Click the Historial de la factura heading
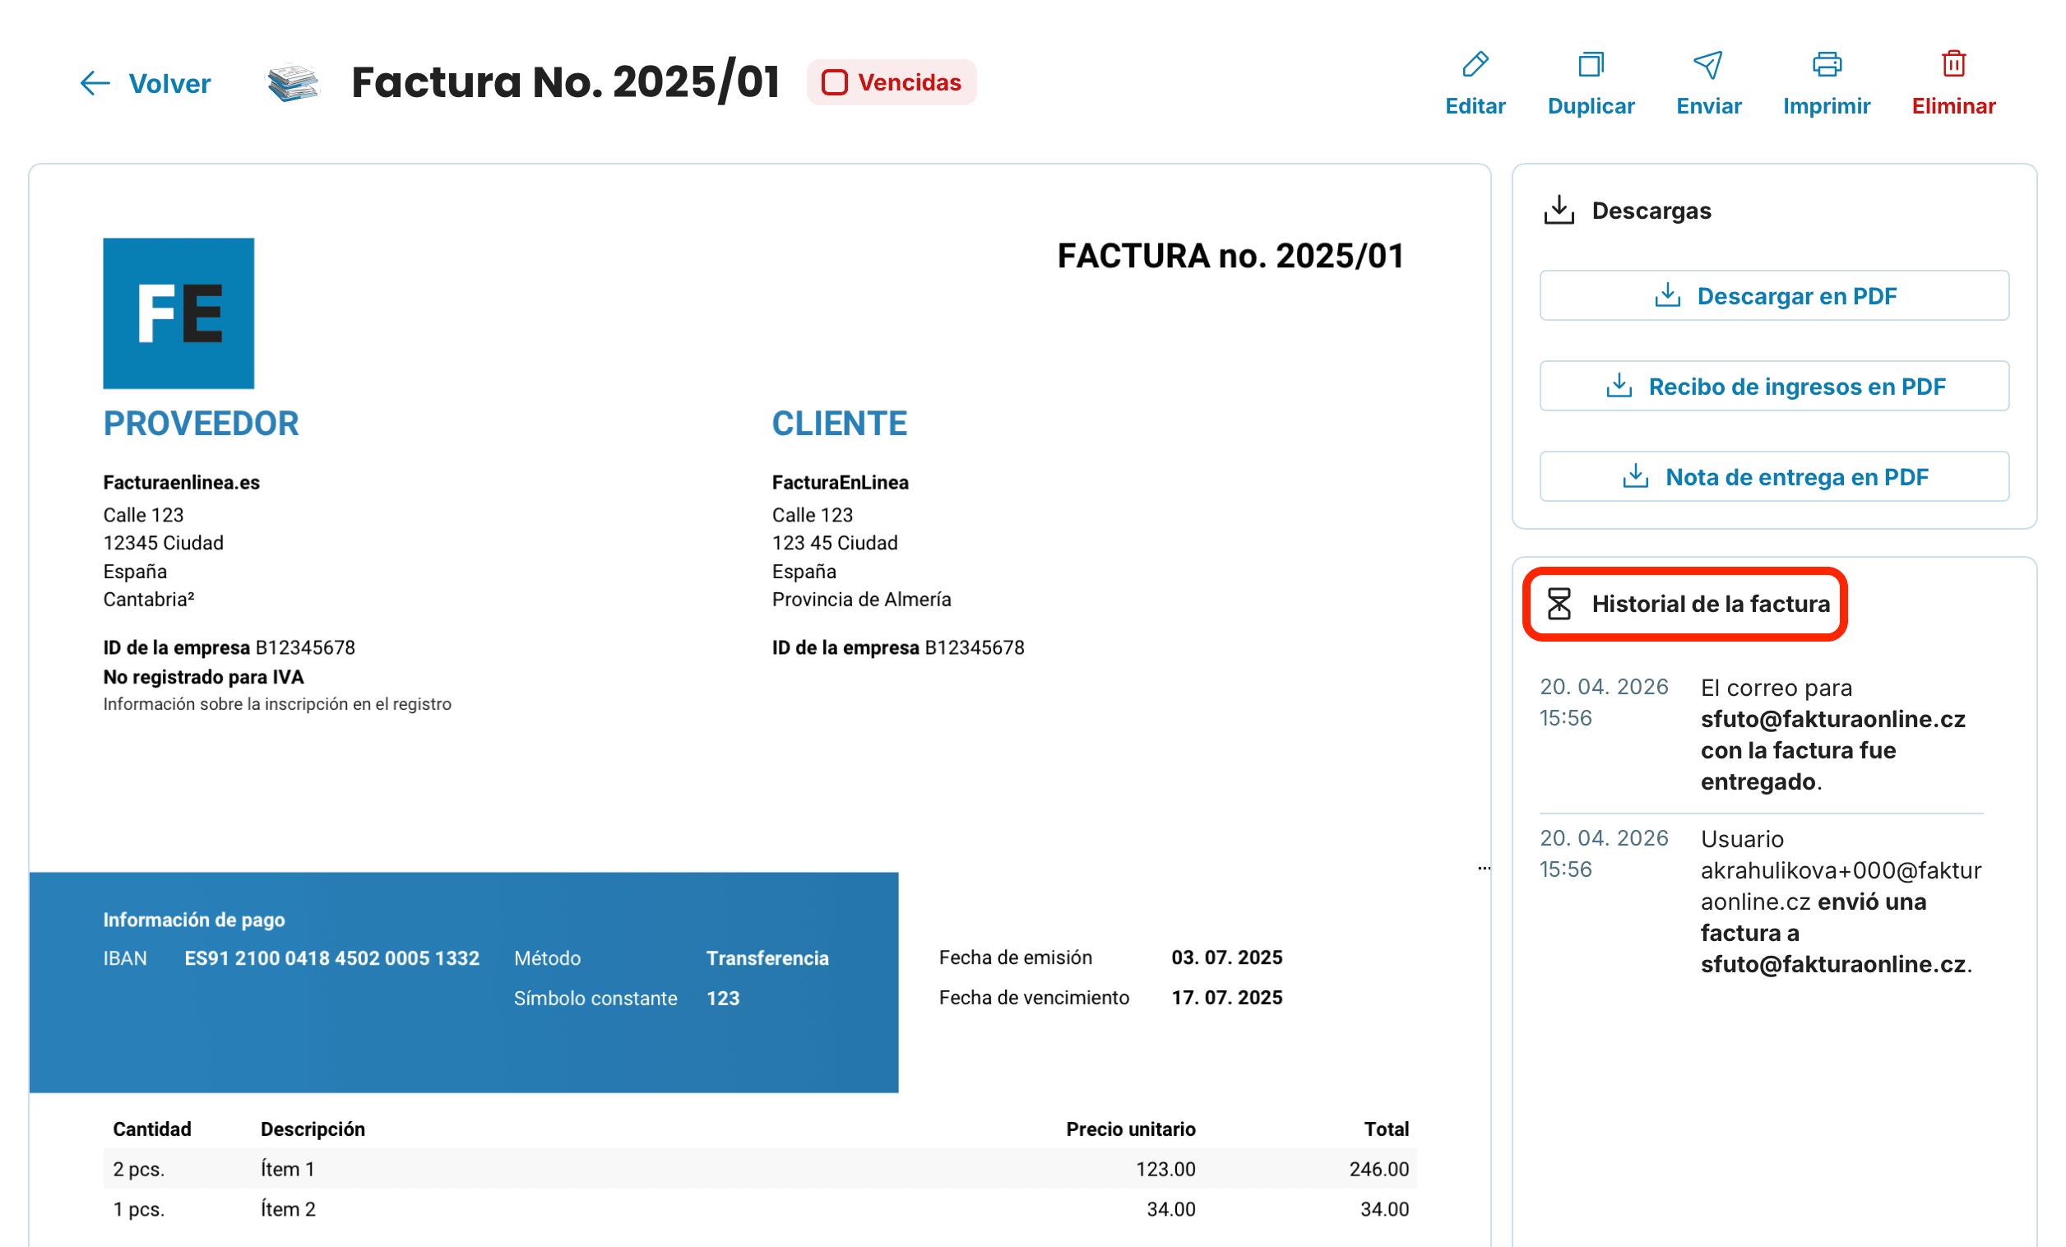This screenshot has width=2066, height=1247. click(x=1711, y=604)
